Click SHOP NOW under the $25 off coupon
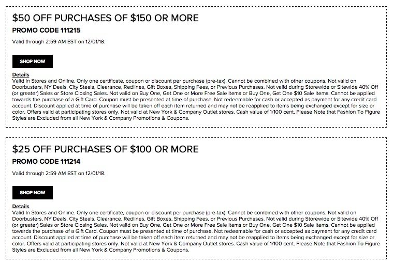 pyautogui.click(x=33, y=193)
